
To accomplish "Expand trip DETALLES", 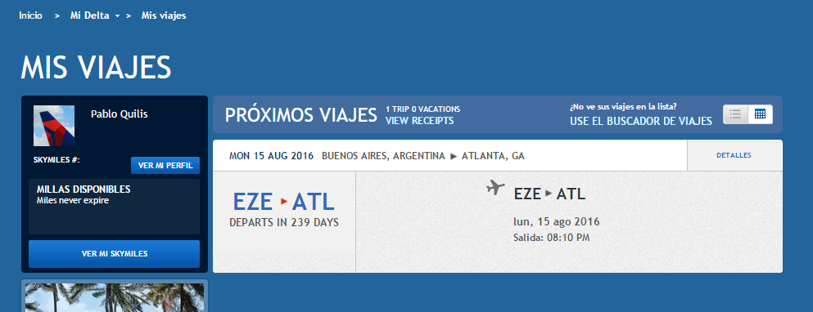I will tap(734, 155).
